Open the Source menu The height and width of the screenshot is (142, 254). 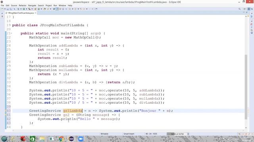click(x=14, y=6)
